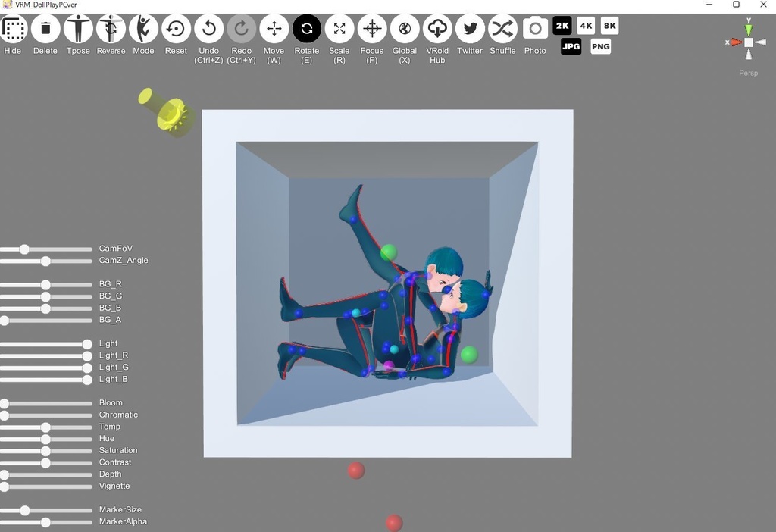
Task: Select 8K resolution option
Action: pos(610,26)
